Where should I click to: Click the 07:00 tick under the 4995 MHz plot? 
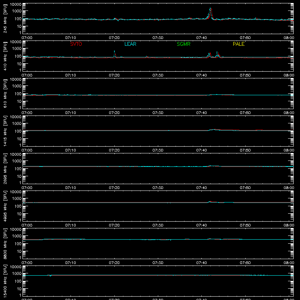[x=27, y=225]
